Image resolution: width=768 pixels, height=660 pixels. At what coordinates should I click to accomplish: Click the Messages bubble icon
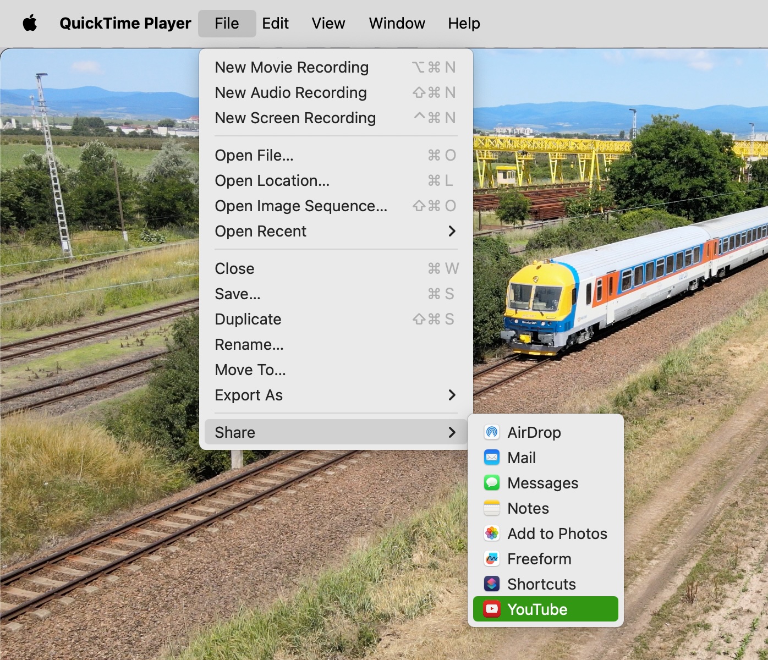(x=492, y=483)
